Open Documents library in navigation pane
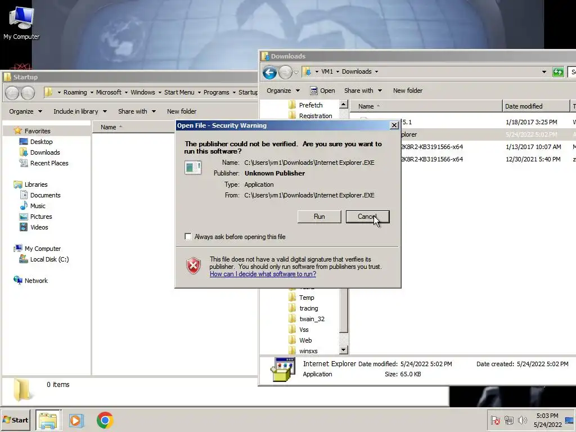This screenshot has height=432, width=576. pos(40,195)
